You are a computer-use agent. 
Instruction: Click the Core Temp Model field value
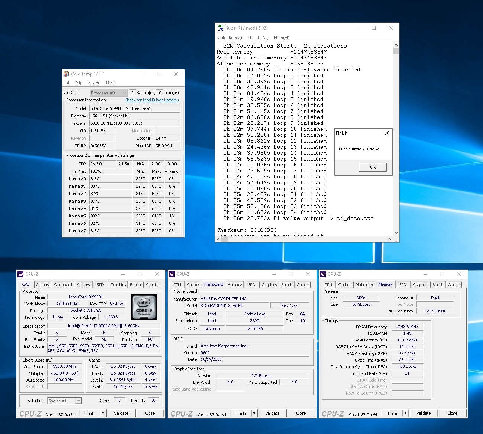pyautogui.click(x=134, y=108)
